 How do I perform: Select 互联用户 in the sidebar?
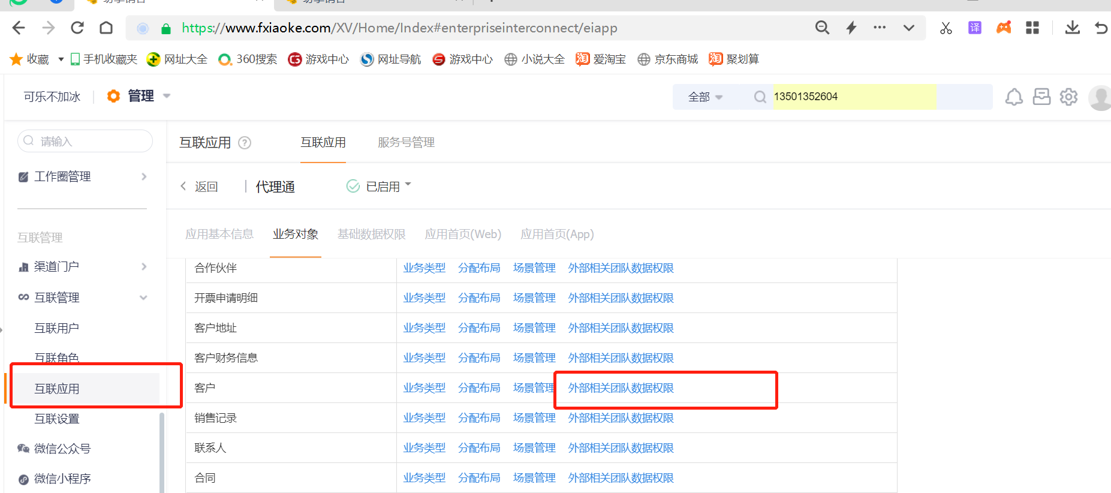(x=57, y=328)
